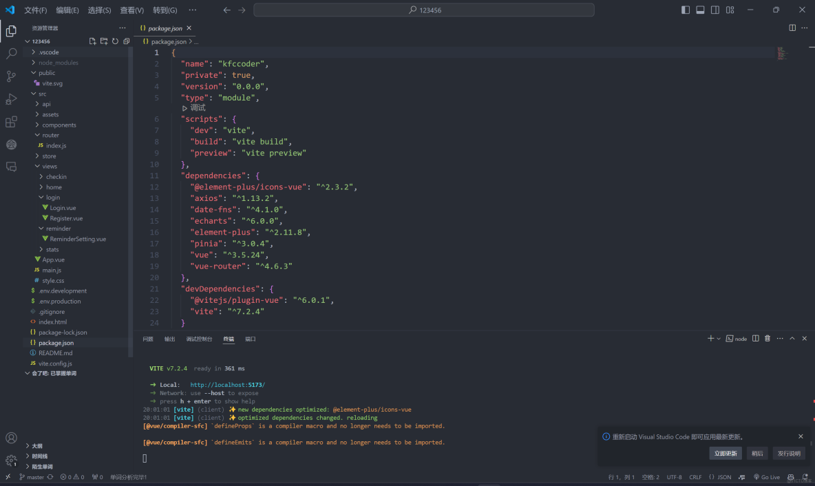Open the new terminal profile dropdown arrow
The width and height of the screenshot is (815, 486).
(719, 339)
